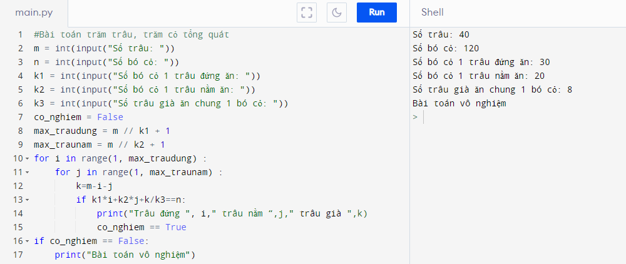The width and height of the screenshot is (626, 264).
Task: Place cursor on the final print statement line
Action: 125,255
